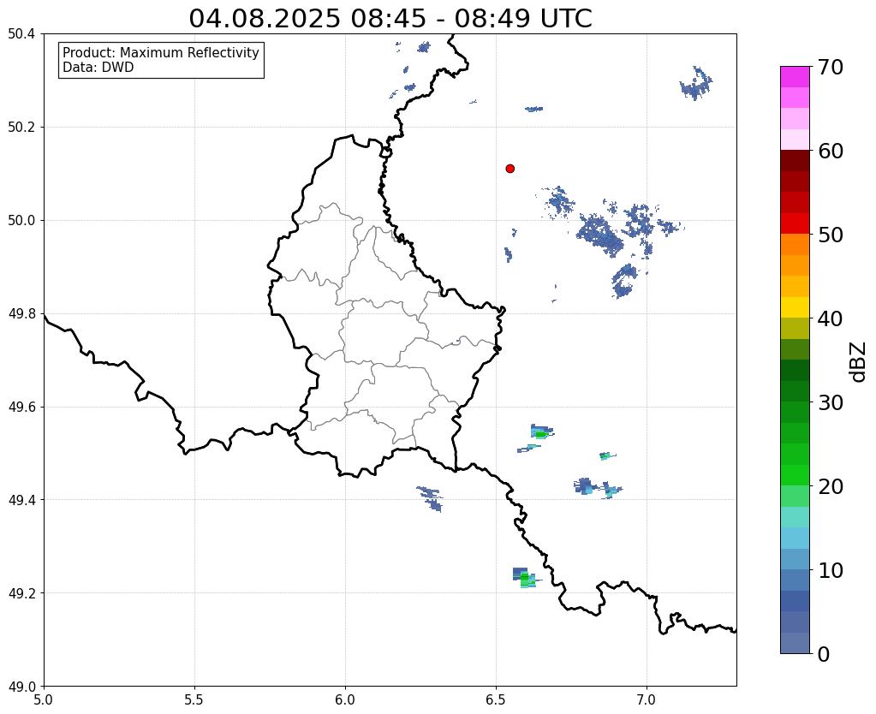Click the bright red 50 dBZ colorbar segment
The height and width of the screenshot is (714, 876).
[x=795, y=223]
